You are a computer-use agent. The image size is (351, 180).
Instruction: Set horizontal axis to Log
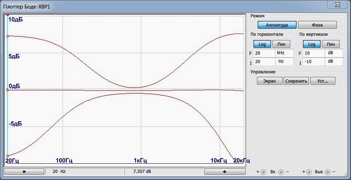point(262,44)
